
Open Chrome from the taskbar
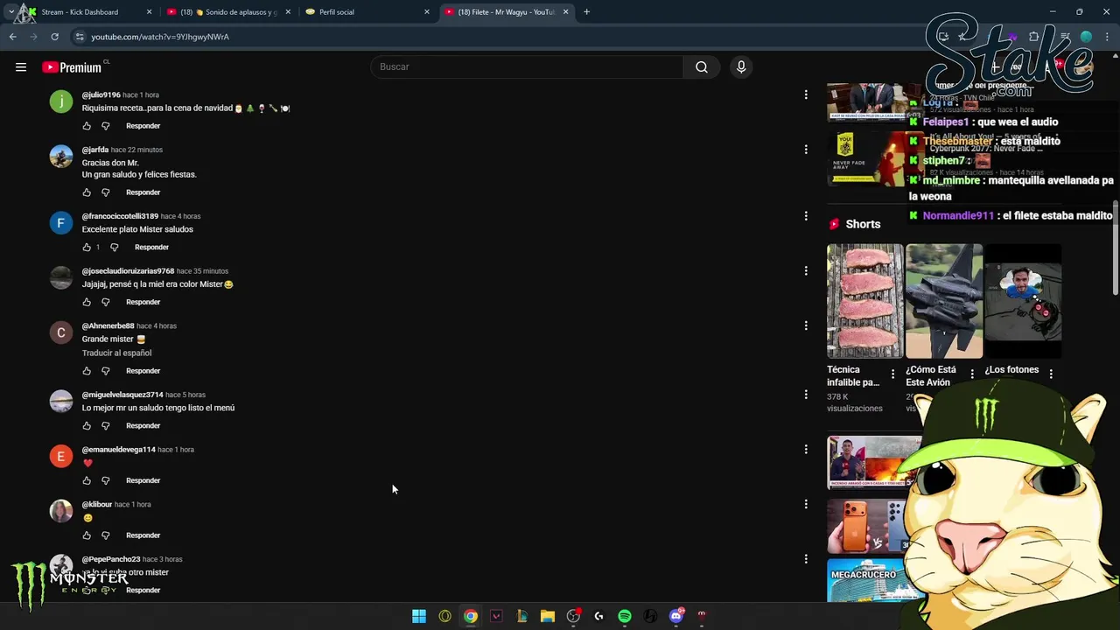pos(471,616)
